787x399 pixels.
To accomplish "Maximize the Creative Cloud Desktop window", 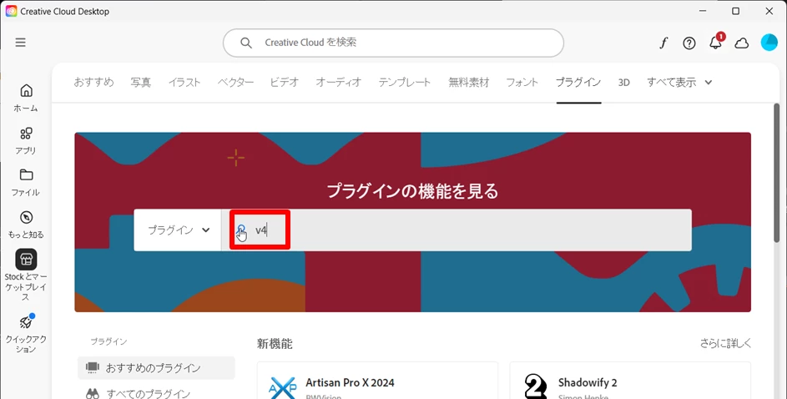I will (x=736, y=11).
